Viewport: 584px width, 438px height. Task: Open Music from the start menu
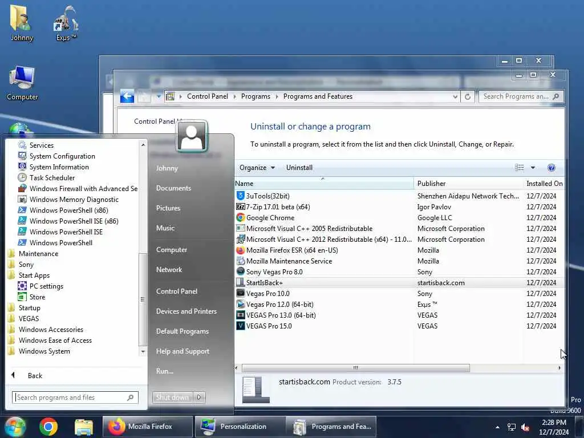165,228
